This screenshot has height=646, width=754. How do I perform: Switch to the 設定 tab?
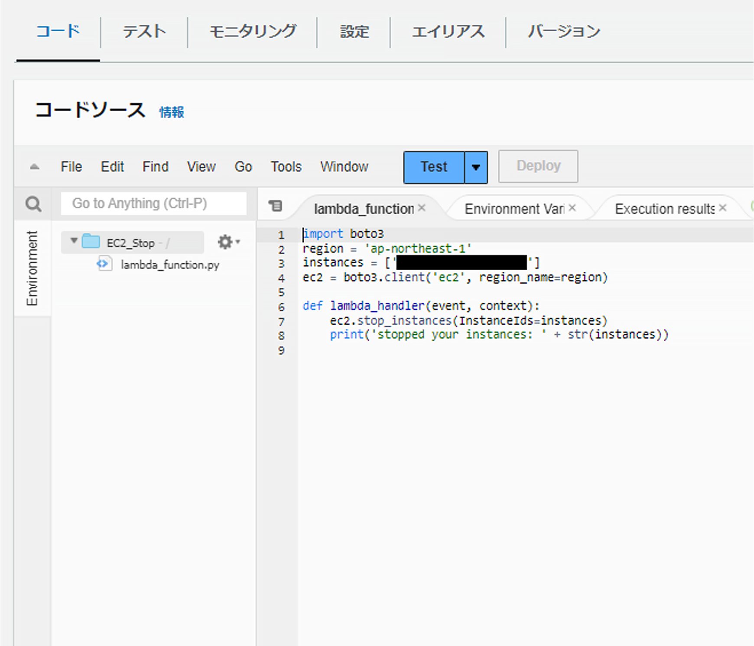(354, 32)
